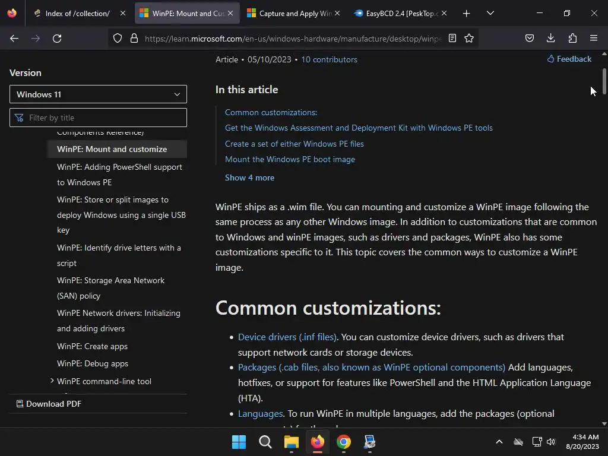Reload the current page
This screenshot has height=456, width=608.
(57, 39)
